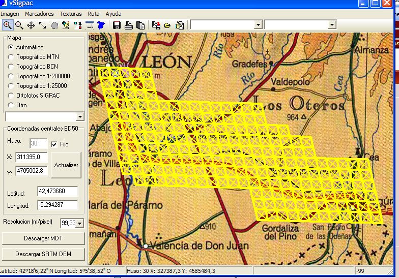399x278 pixels.
Task: Select the zoom in magnifier tool
Action: point(8,25)
